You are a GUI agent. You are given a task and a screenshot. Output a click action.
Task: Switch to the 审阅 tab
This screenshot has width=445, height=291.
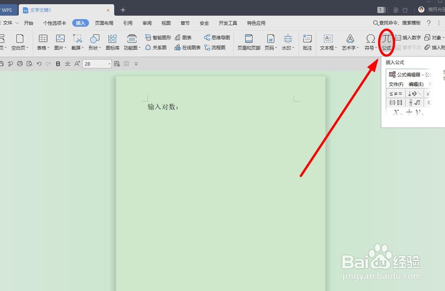coord(147,23)
